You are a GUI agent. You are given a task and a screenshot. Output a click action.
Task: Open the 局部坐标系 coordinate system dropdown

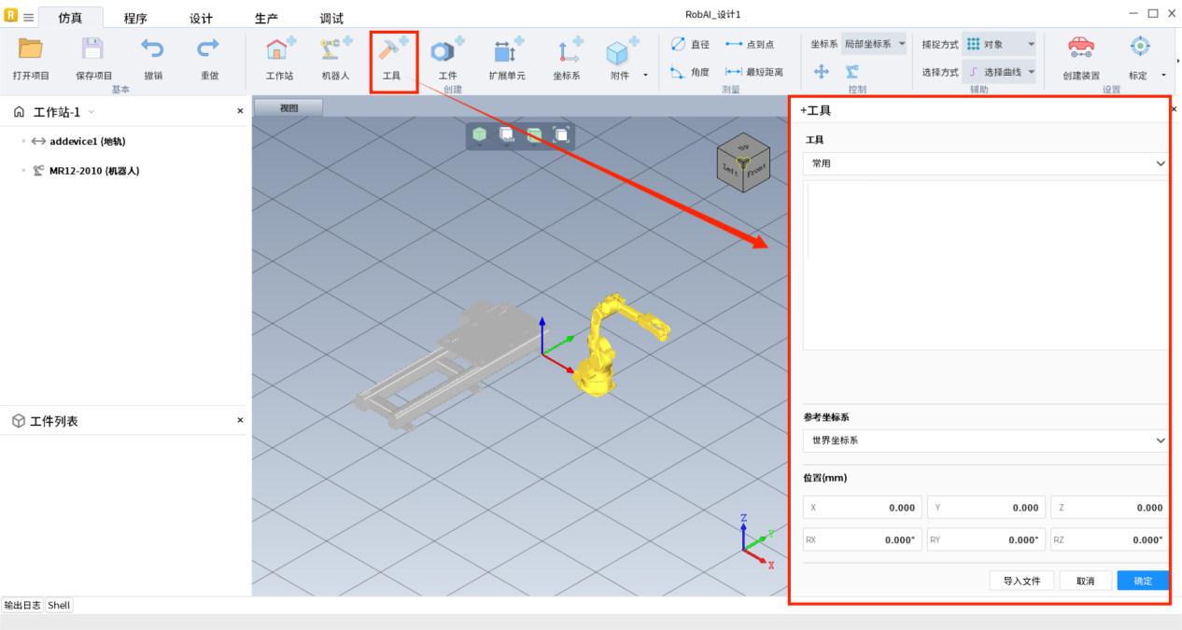tap(874, 44)
